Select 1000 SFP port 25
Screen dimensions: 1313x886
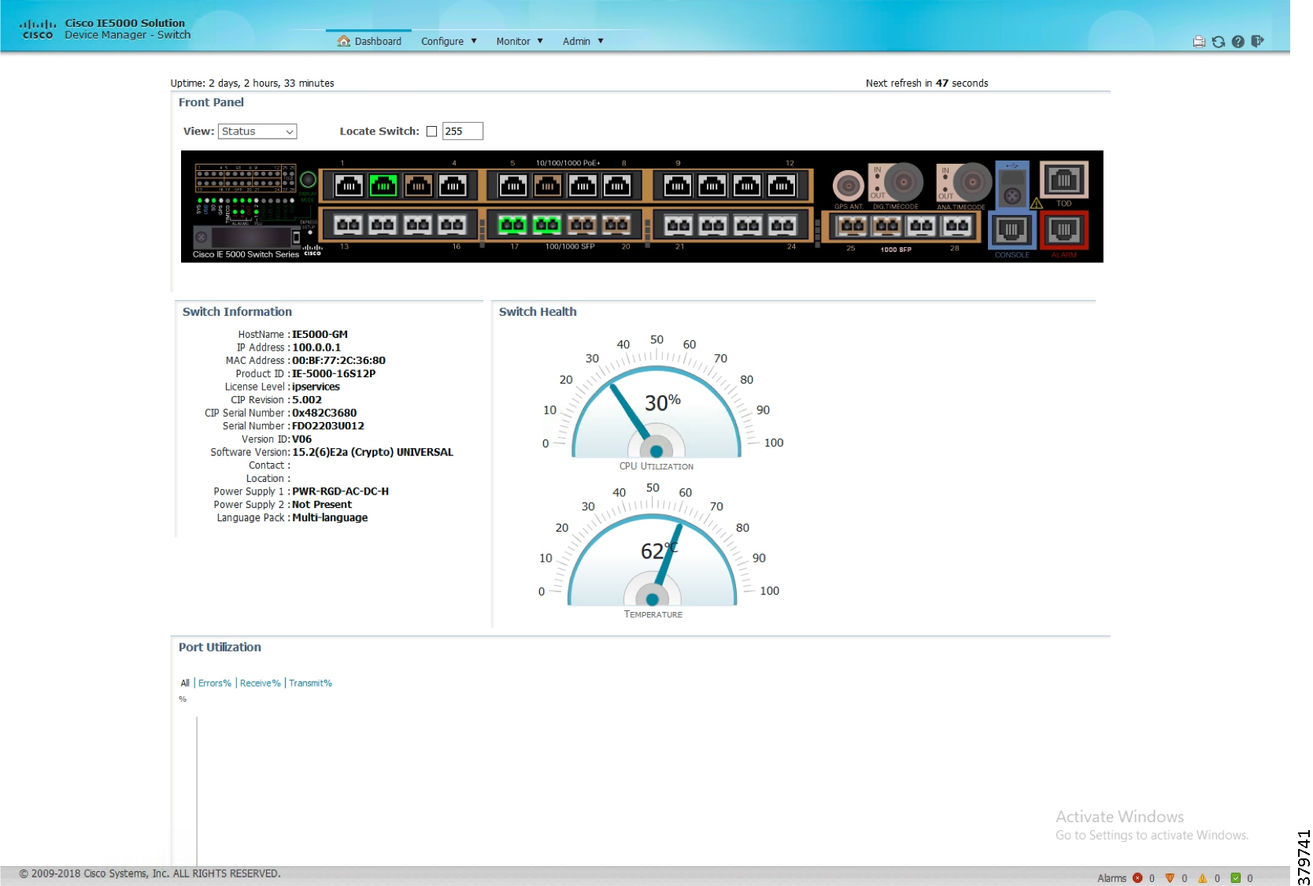tap(853, 226)
